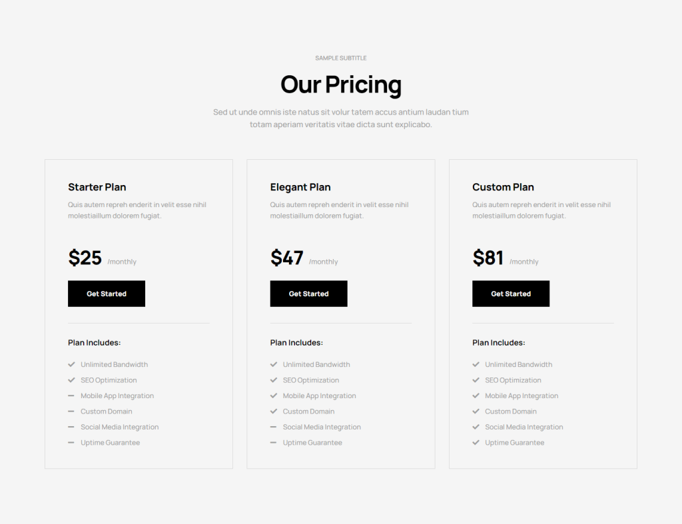Click Get Started under Elegant Plan
682x524 pixels.
(x=308, y=294)
